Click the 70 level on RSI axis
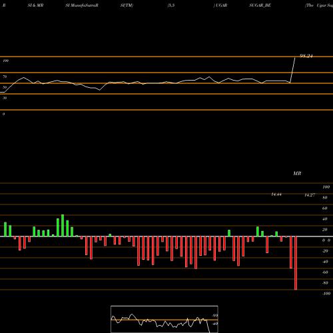The width and height of the screenshot is (333, 333). [5, 77]
